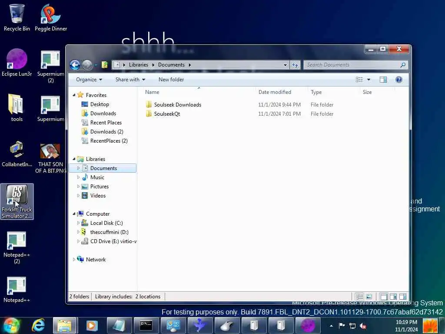This screenshot has height=334, width=445.
Task: Open Explorer help with the question mark icon
Action: [x=399, y=80]
